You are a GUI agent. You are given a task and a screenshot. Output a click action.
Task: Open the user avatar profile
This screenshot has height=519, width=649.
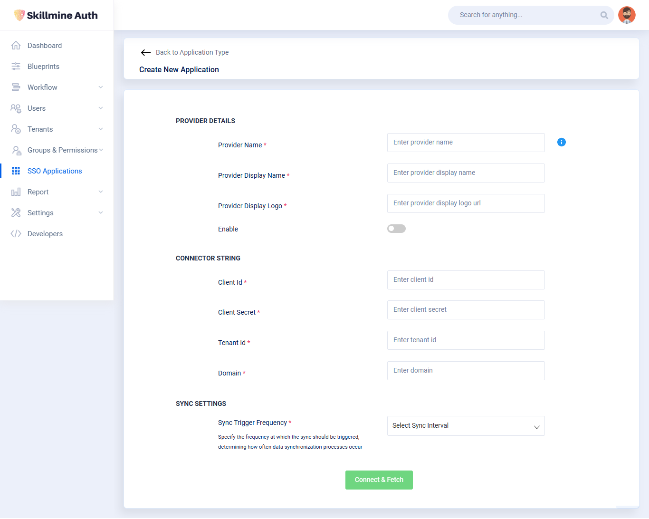627,15
